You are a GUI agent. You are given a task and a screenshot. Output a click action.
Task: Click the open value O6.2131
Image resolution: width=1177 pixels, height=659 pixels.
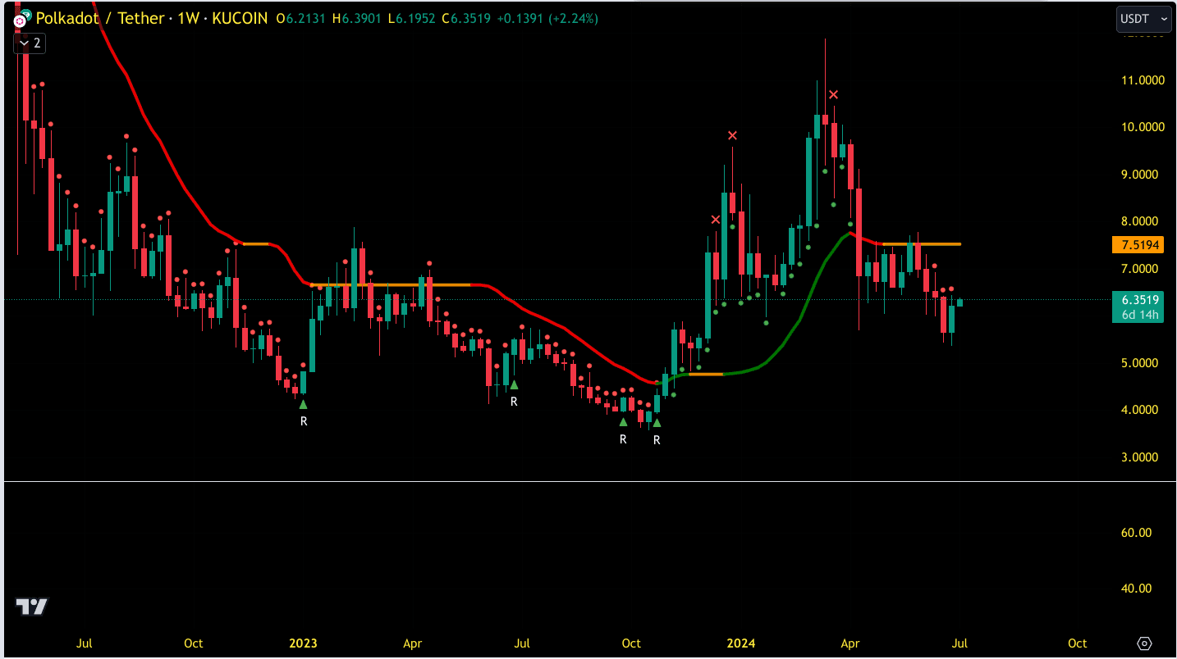pos(303,18)
